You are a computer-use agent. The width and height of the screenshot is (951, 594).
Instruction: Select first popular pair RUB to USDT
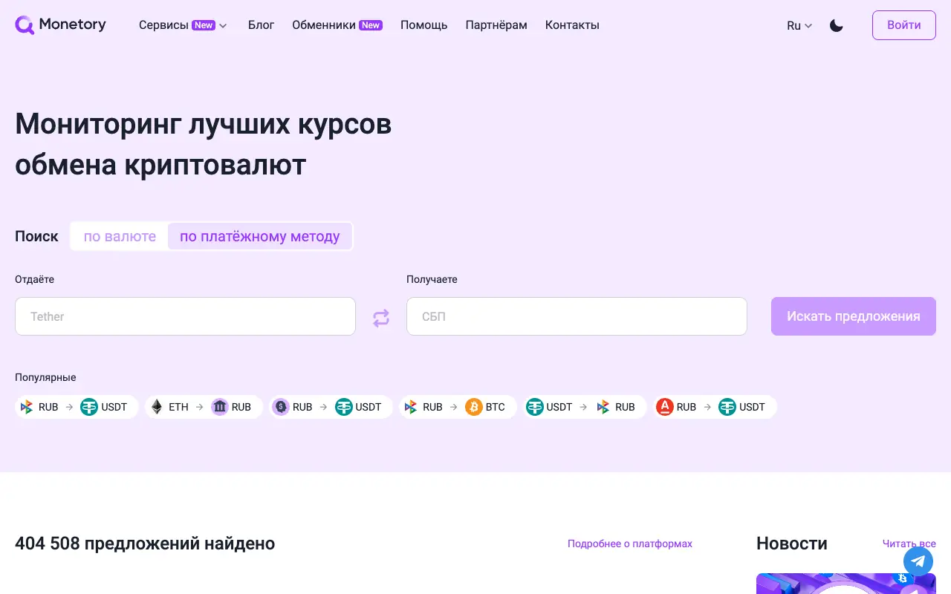77,407
